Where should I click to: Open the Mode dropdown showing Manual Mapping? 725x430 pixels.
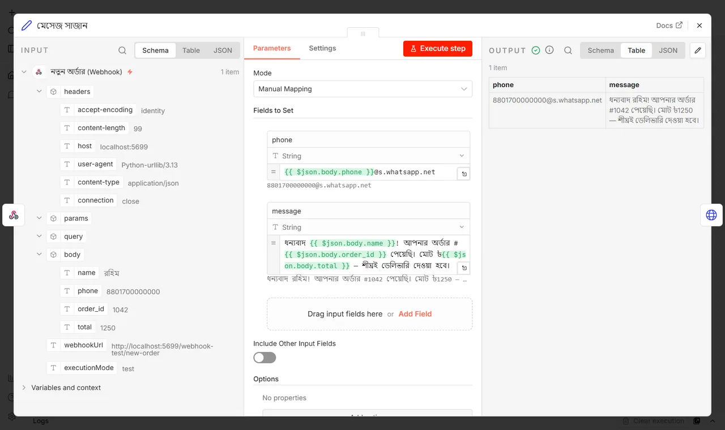tap(362, 89)
